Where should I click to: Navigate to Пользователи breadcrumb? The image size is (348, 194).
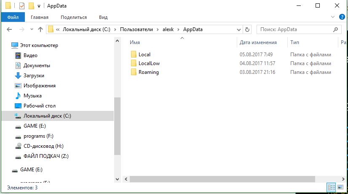click(137, 29)
